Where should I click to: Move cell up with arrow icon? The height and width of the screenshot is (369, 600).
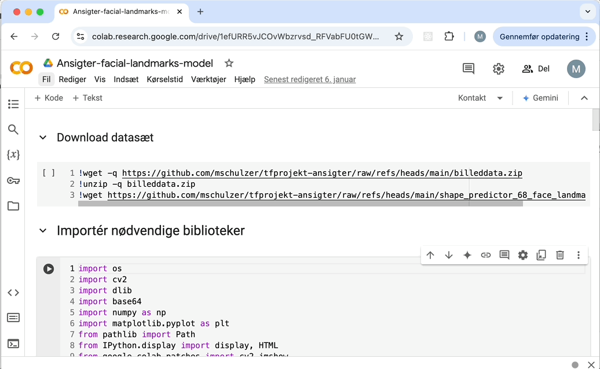[x=430, y=255]
